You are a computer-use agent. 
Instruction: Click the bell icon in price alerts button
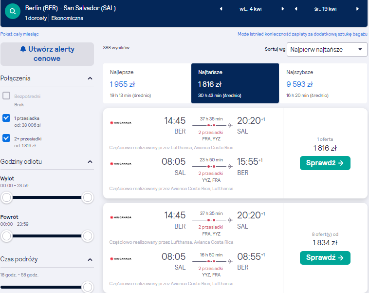click(23, 49)
